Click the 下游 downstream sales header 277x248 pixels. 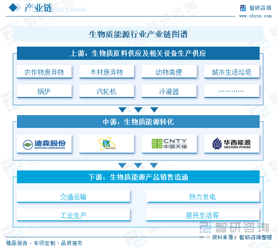click(138, 177)
